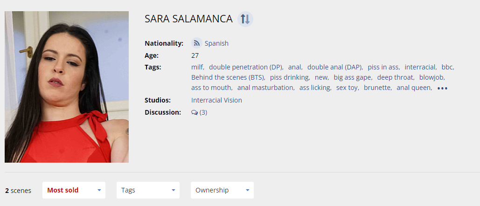Select the "brunette" tag

coord(377,88)
